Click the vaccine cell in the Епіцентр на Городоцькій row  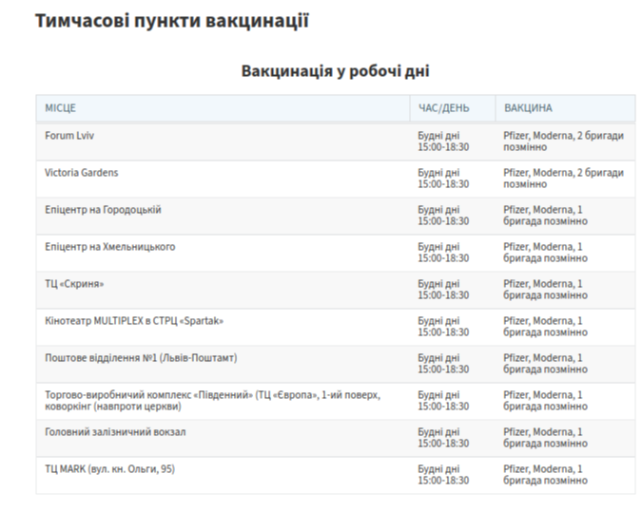565,216
